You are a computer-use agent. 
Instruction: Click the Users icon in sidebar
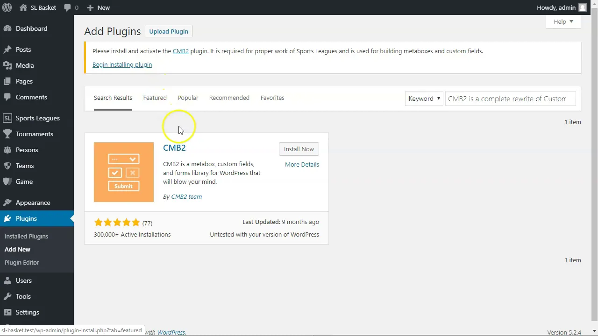[7, 280]
